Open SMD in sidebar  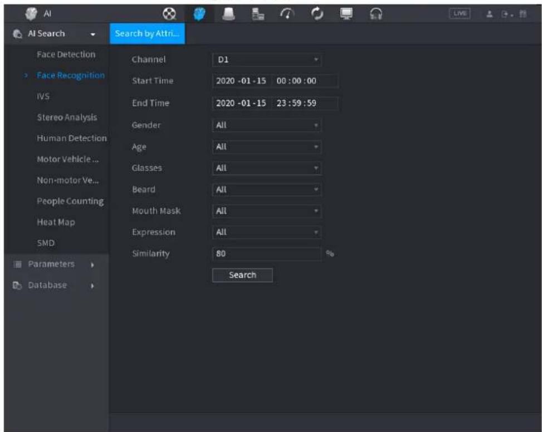46,243
